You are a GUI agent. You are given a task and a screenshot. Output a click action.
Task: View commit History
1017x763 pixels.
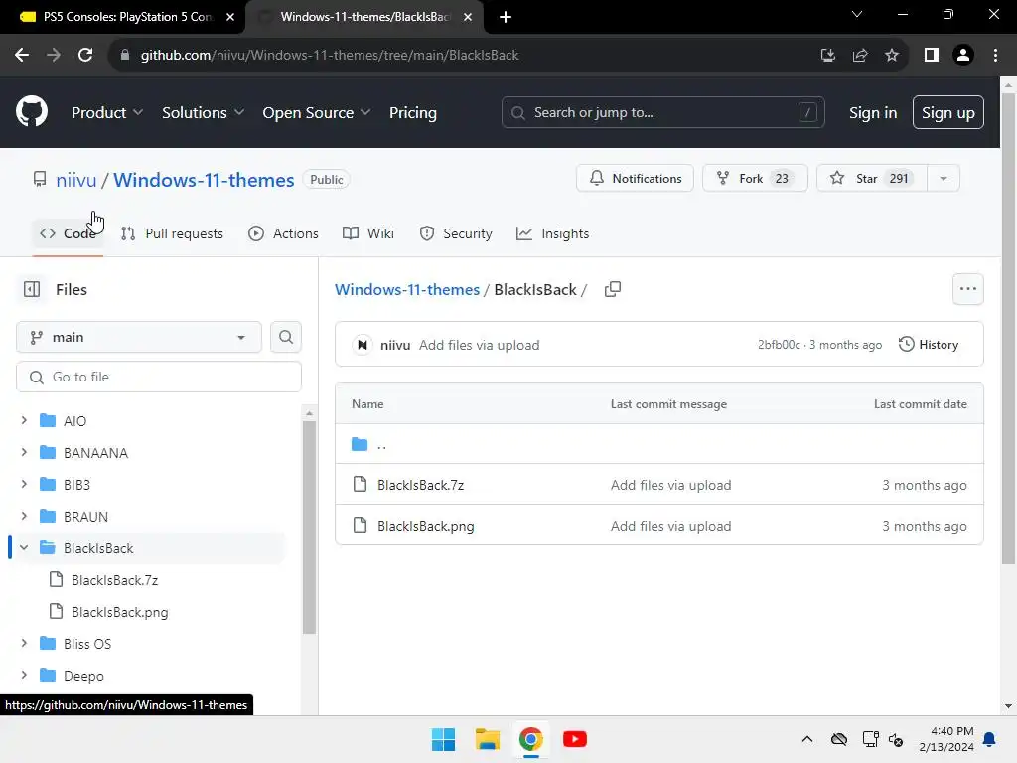coord(929,345)
